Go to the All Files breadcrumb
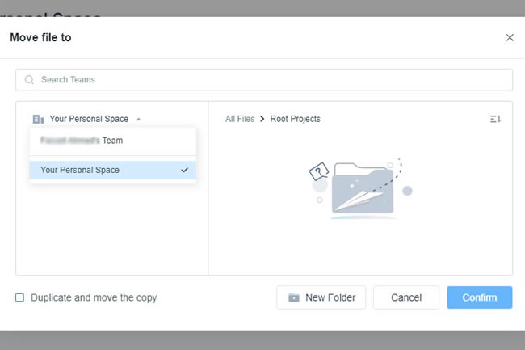525x350 pixels. pyautogui.click(x=240, y=119)
